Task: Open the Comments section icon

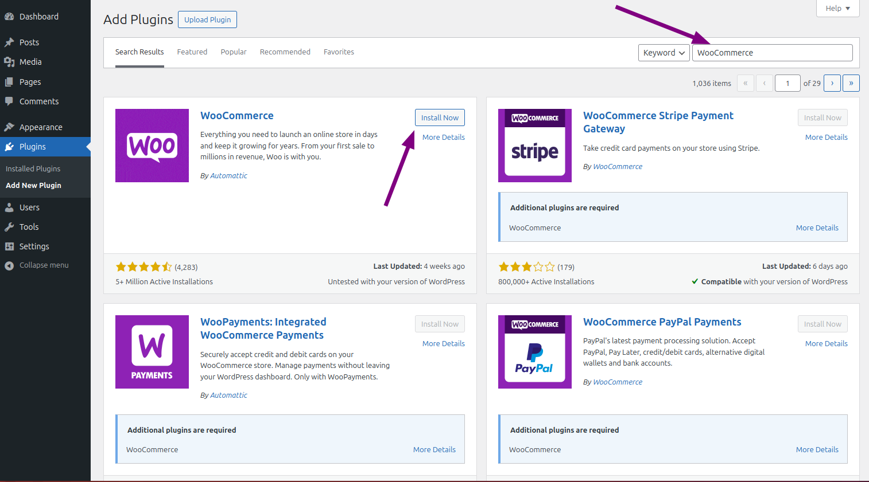Action: point(10,101)
